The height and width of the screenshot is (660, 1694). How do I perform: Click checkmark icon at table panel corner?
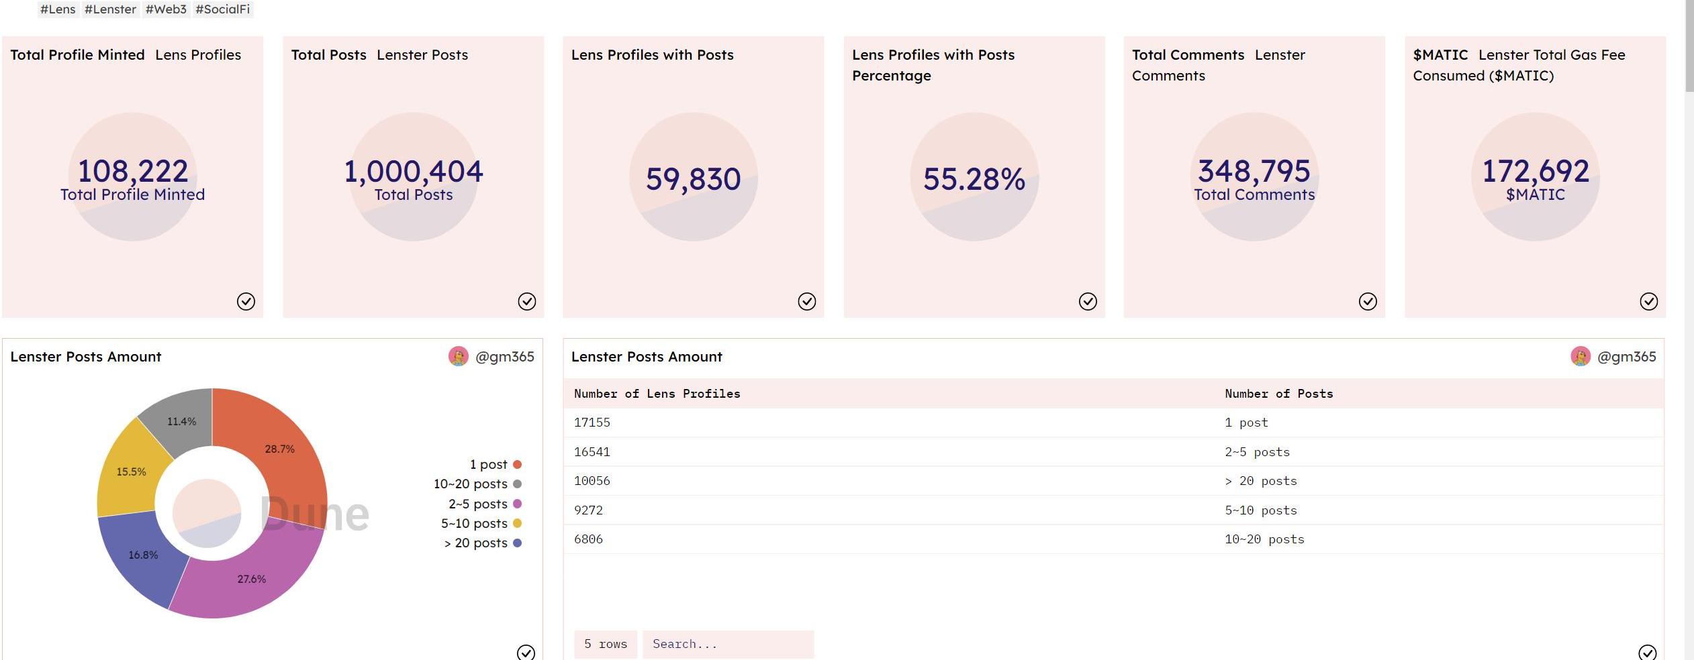click(1646, 652)
